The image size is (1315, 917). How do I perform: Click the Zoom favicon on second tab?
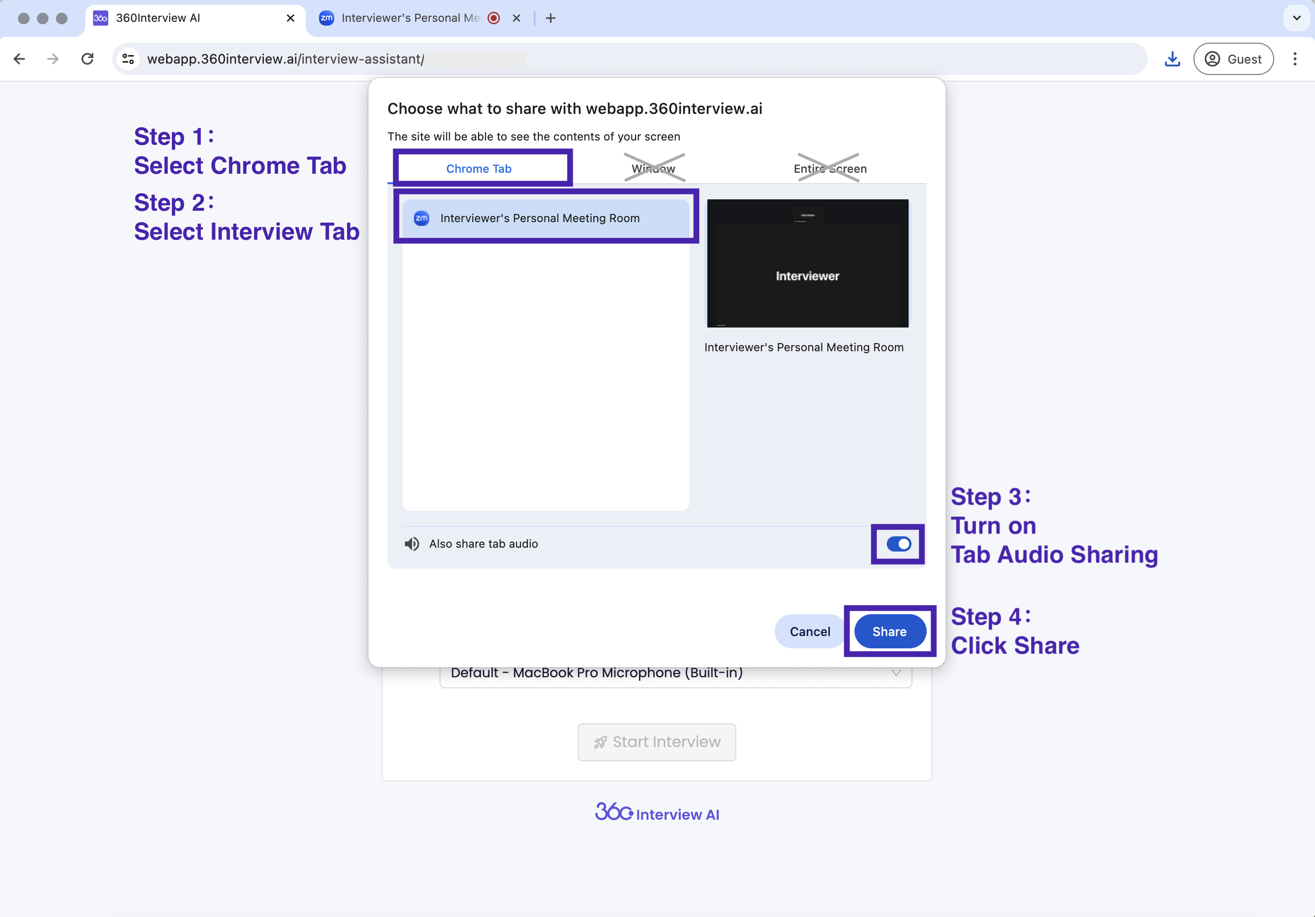click(327, 19)
